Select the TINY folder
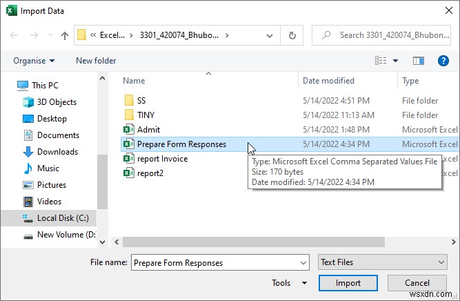 [146, 115]
